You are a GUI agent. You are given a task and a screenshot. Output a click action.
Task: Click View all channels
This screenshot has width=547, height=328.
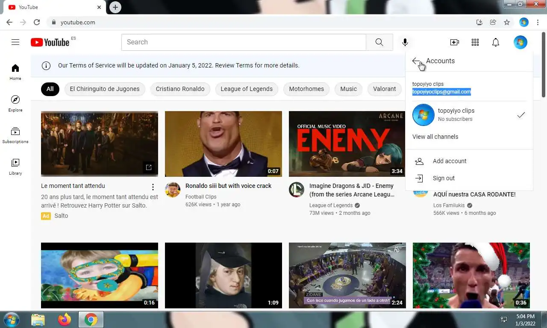pyautogui.click(x=435, y=137)
